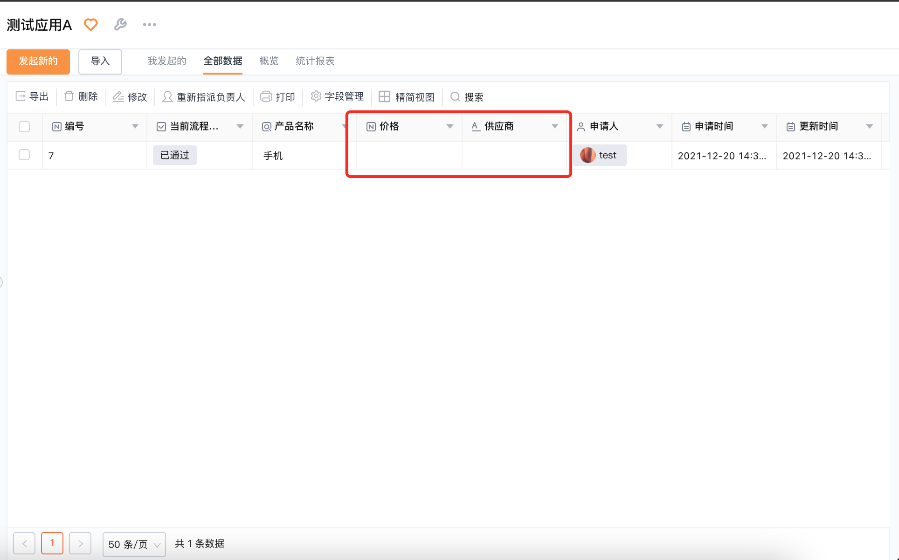899x560 pixels.
Task: Switch to 精简视图 compact view
Action: [407, 96]
